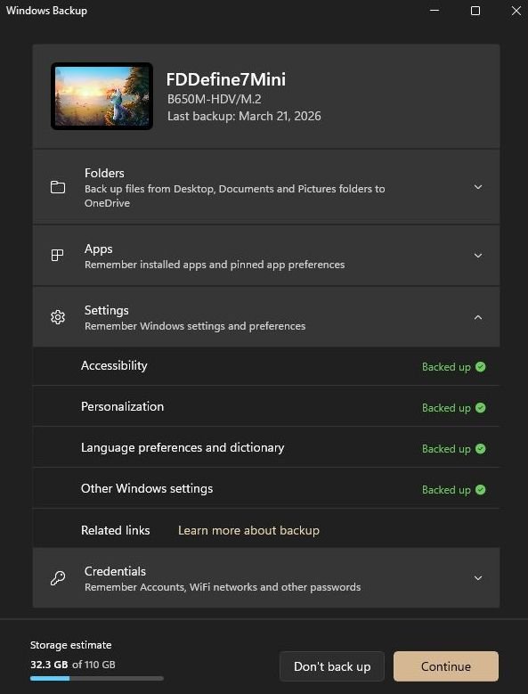The height and width of the screenshot is (694, 528).
Task: Maximize the Windows Backup window
Action: pos(475,11)
